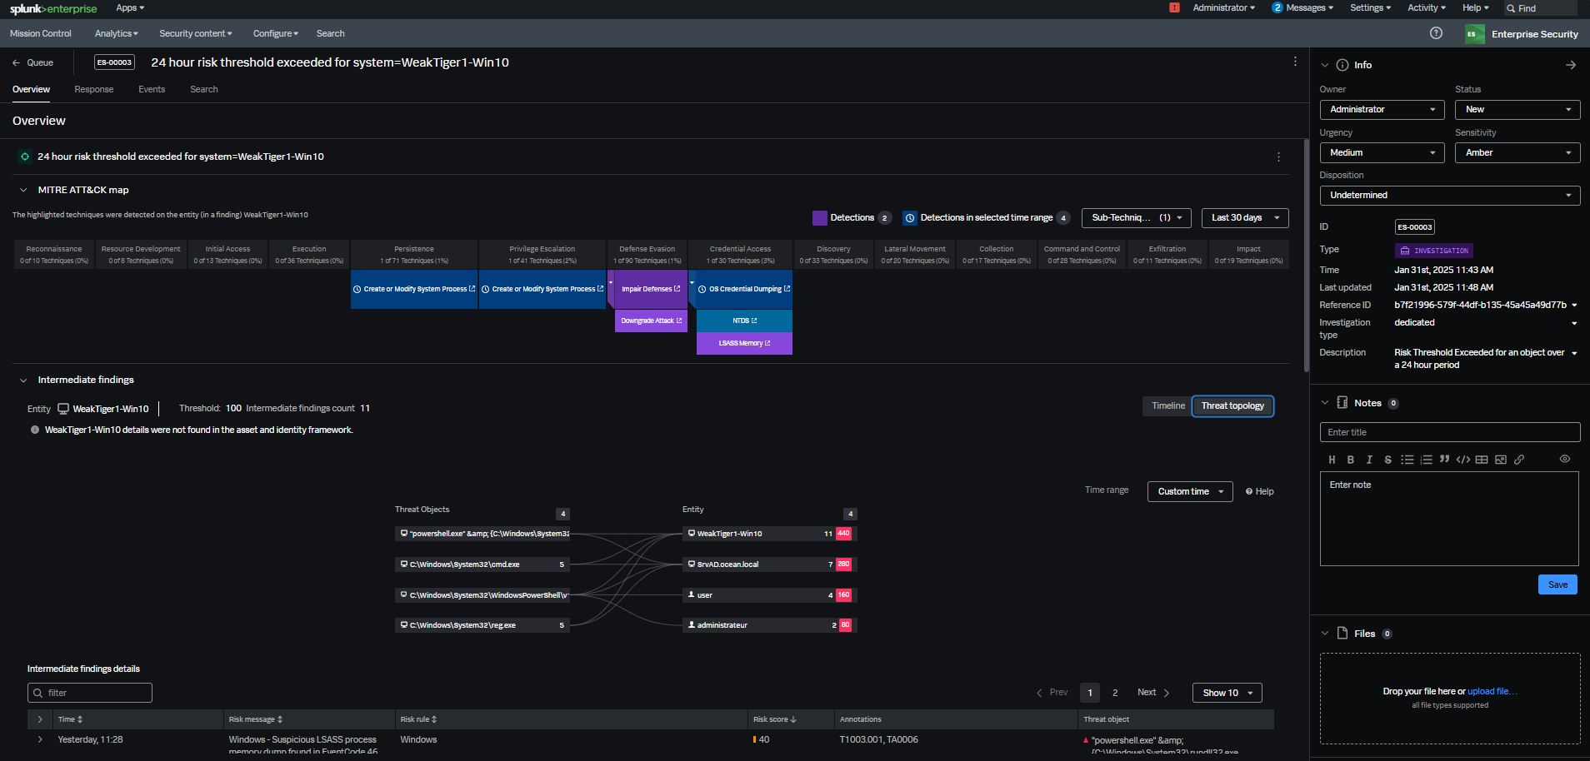Sort table by Risk rule column
The height and width of the screenshot is (761, 1590).
(418, 719)
